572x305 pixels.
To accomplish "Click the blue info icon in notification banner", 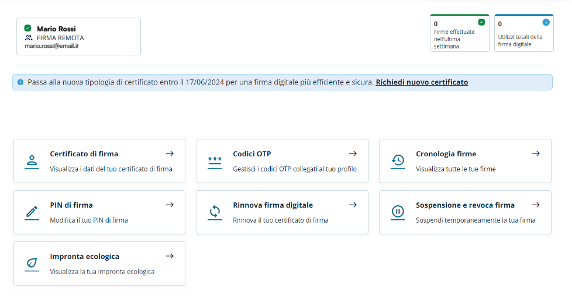I will 20,83.
